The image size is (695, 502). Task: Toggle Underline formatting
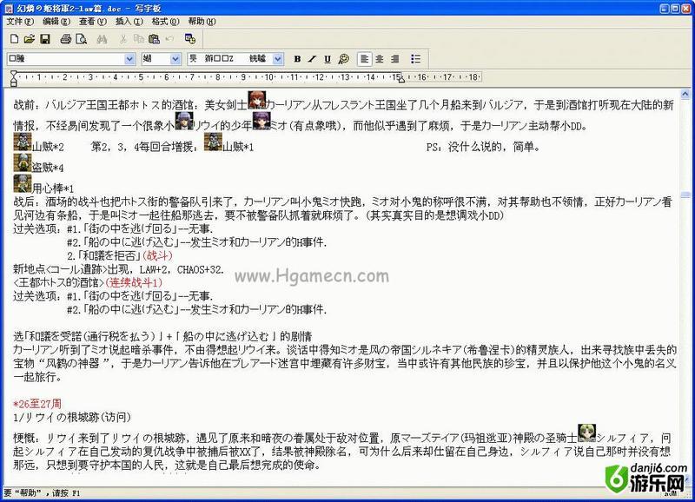tap(327, 59)
